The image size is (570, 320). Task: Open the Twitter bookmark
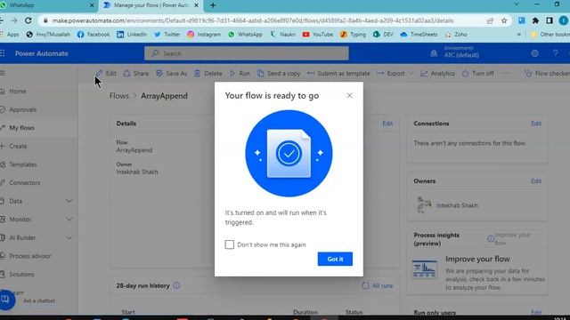pyautogui.click(x=167, y=35)
